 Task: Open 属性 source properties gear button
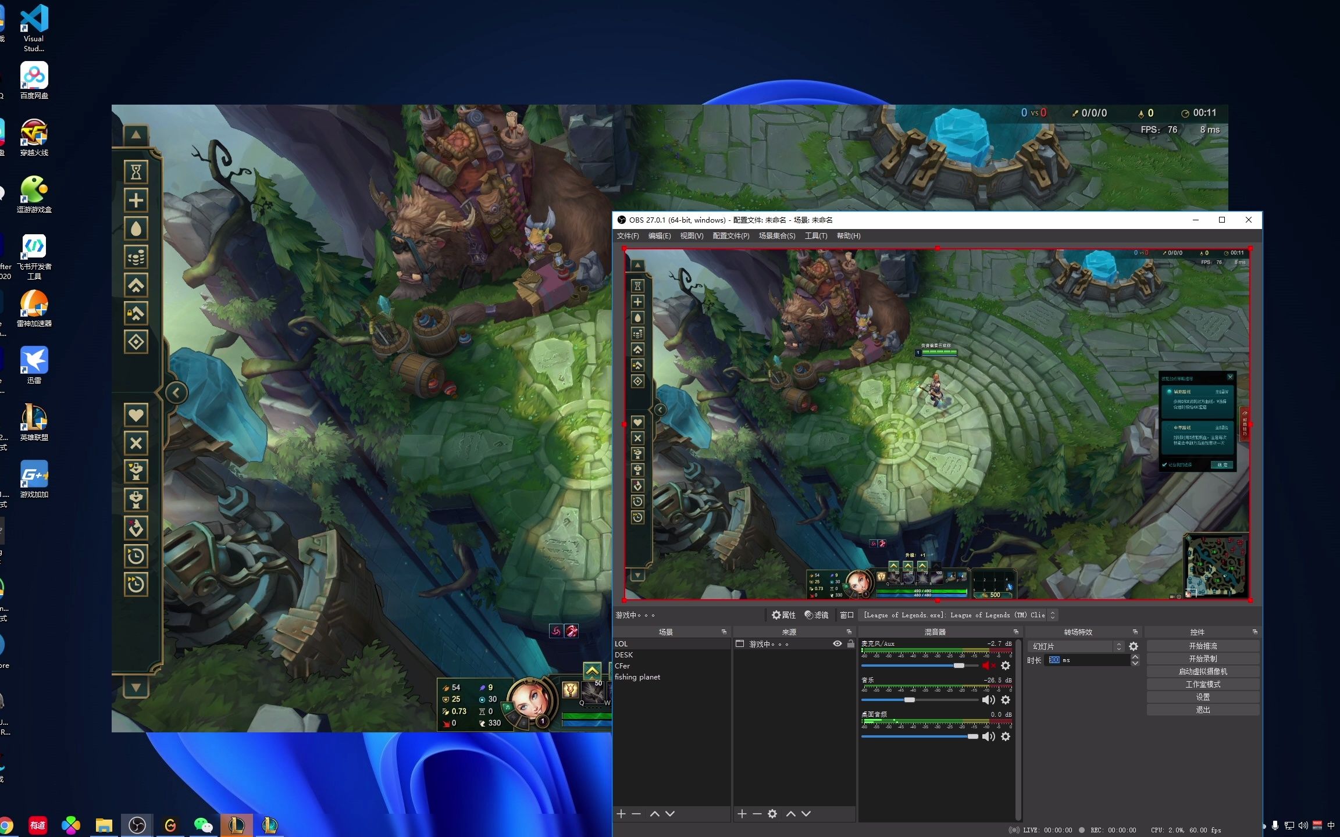pyautogui.click(x=783, y=615)
